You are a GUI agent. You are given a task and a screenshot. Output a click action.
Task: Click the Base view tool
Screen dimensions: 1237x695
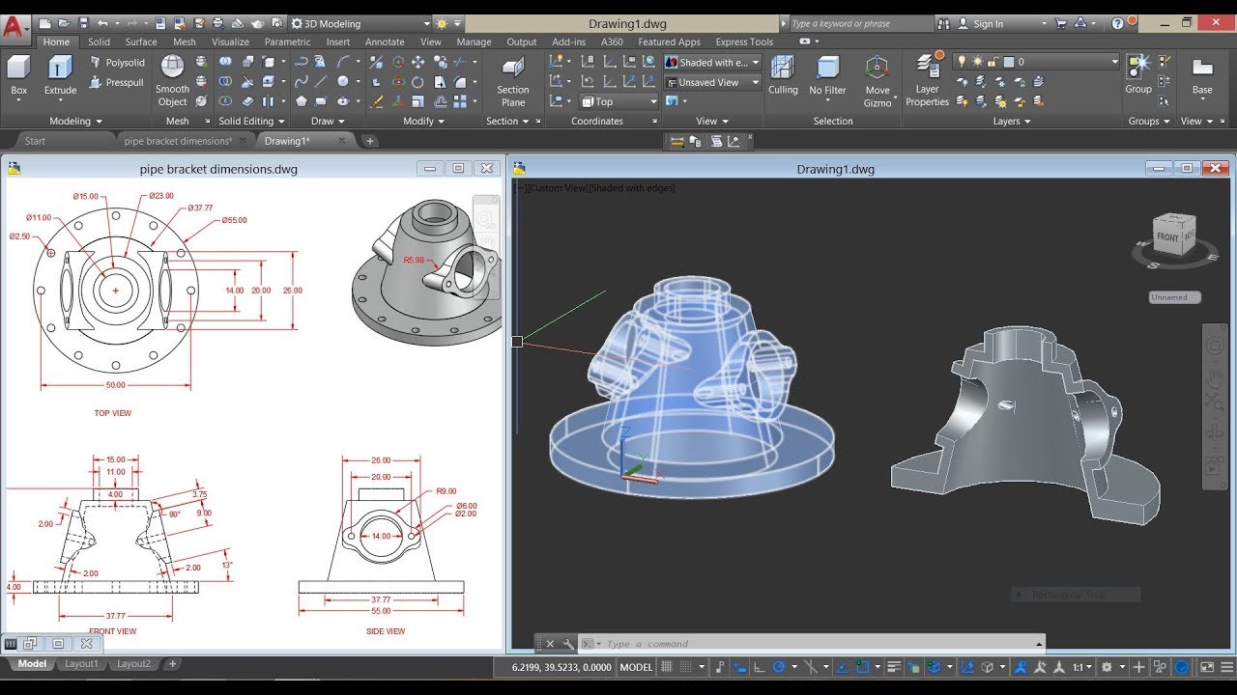[1202, 75]
